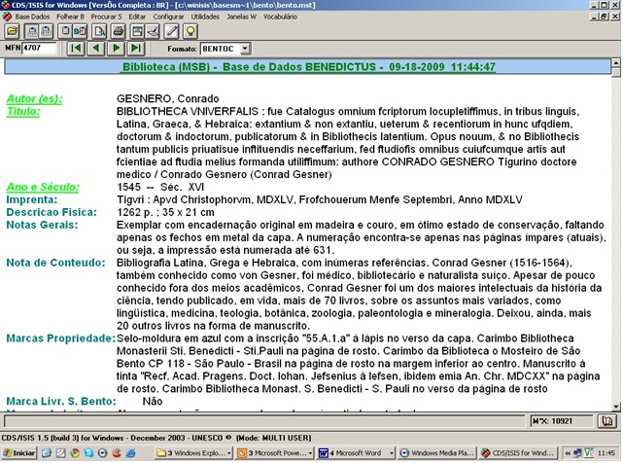Viewport: 623px width, 463px height.
Task: Click the Imprenta field label
Action: pos(32,199)
